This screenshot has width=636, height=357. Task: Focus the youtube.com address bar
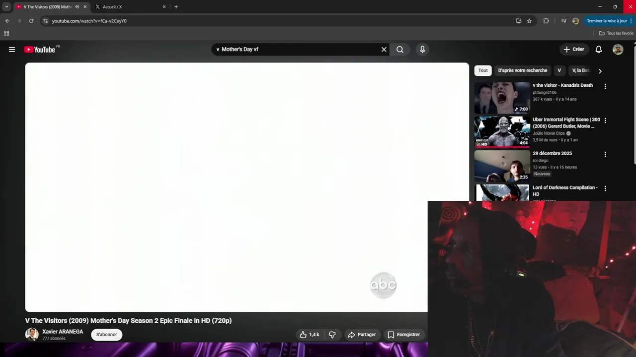pyautogui.click(x=278, y=21)
